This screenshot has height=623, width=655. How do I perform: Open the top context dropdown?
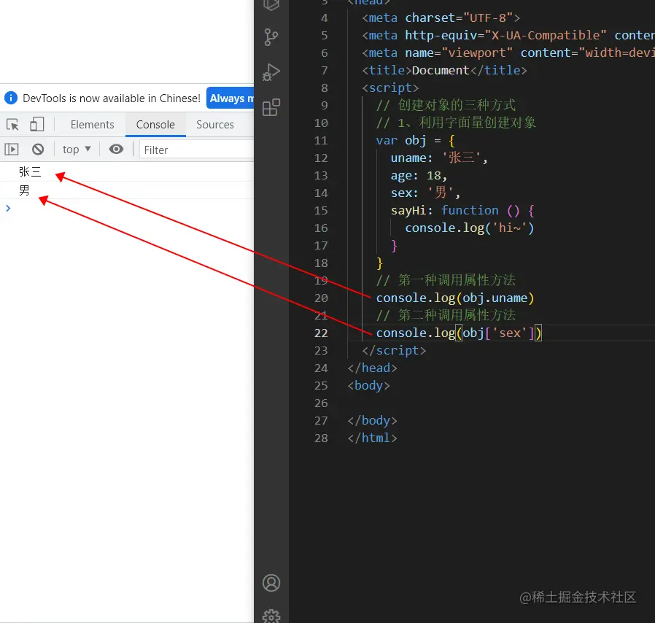[77, 149]
